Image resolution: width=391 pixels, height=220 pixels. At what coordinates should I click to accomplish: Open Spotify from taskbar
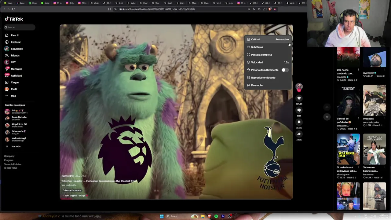click(216, 216)
